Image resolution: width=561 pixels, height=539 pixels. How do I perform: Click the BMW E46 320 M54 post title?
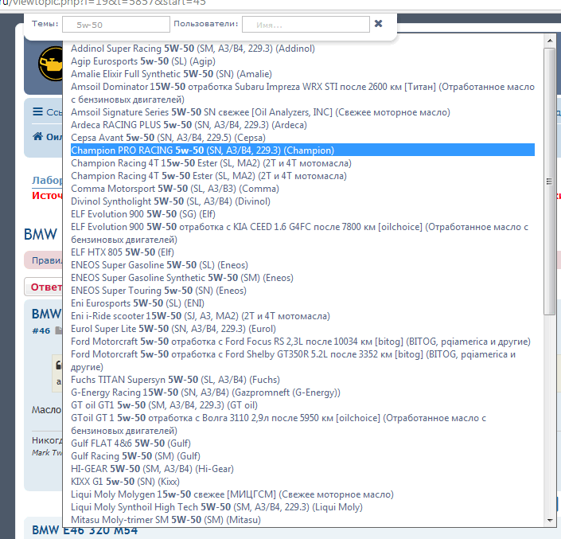tap(85, 530)
